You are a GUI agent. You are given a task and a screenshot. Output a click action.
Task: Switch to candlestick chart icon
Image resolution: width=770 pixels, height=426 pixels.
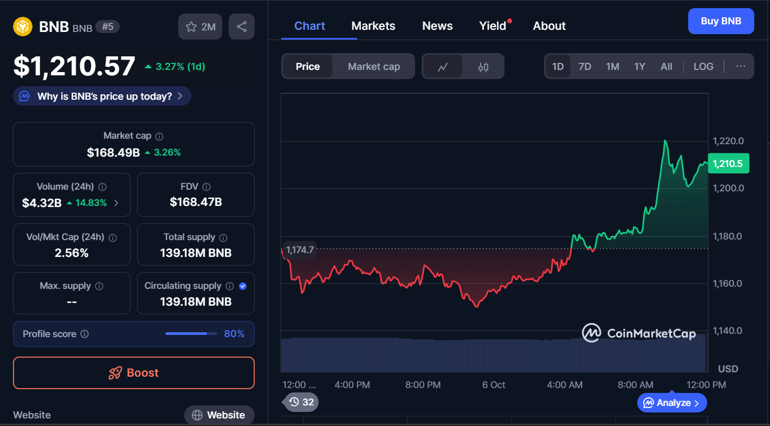[483, 67]
